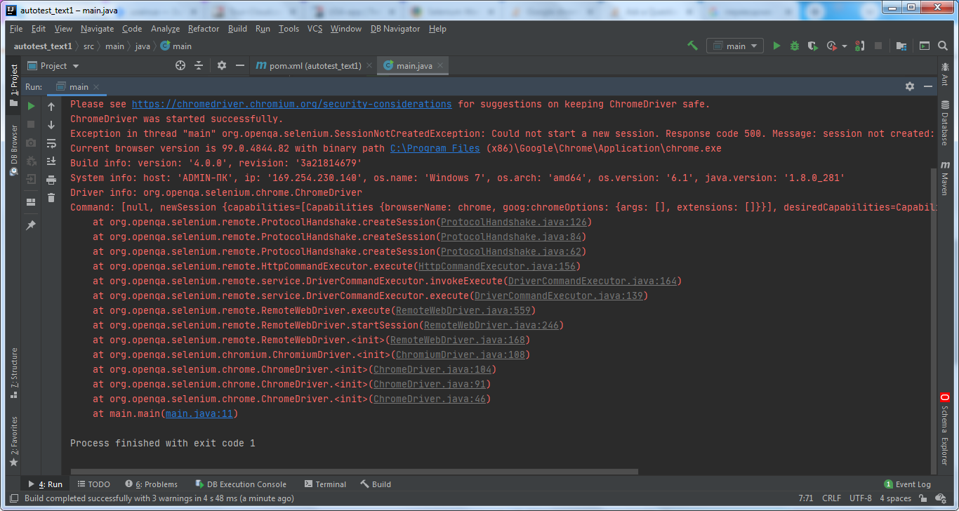Open Project Structure folder icon

click(x=901, y=46)
